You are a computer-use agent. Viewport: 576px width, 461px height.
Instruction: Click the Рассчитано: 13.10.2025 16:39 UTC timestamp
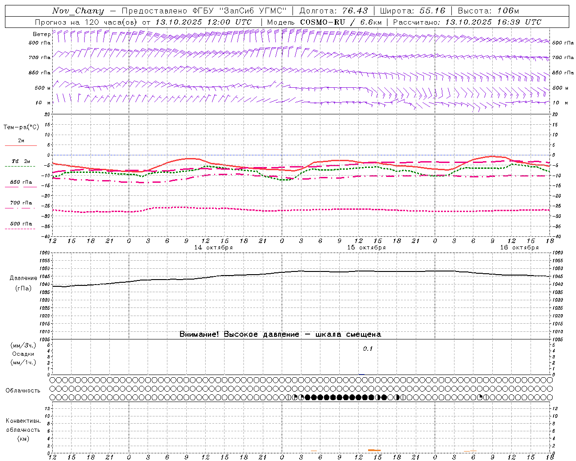(x=467, y=22)
